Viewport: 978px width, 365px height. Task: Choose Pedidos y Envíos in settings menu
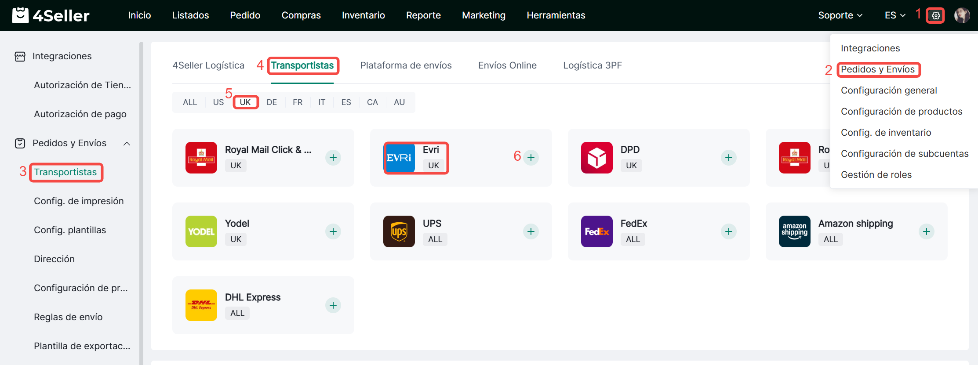(x=877, y=69)
